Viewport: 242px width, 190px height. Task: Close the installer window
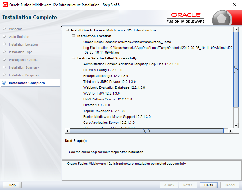pos(235,5)
